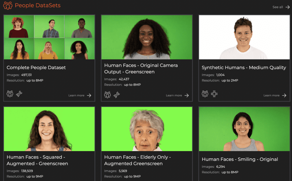Open the Human Faces - Smiling - Original title
This screenshot has width=292, height=181.
tap(240, 159)
